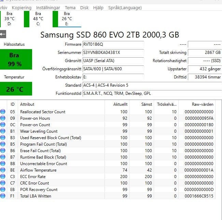Click the Gränssnitt field UASP (Serial ATA)
The image size is (222, 220).
113,61
